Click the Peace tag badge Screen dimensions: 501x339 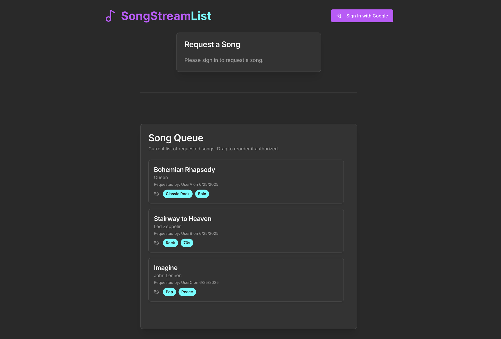pos(187,292)
